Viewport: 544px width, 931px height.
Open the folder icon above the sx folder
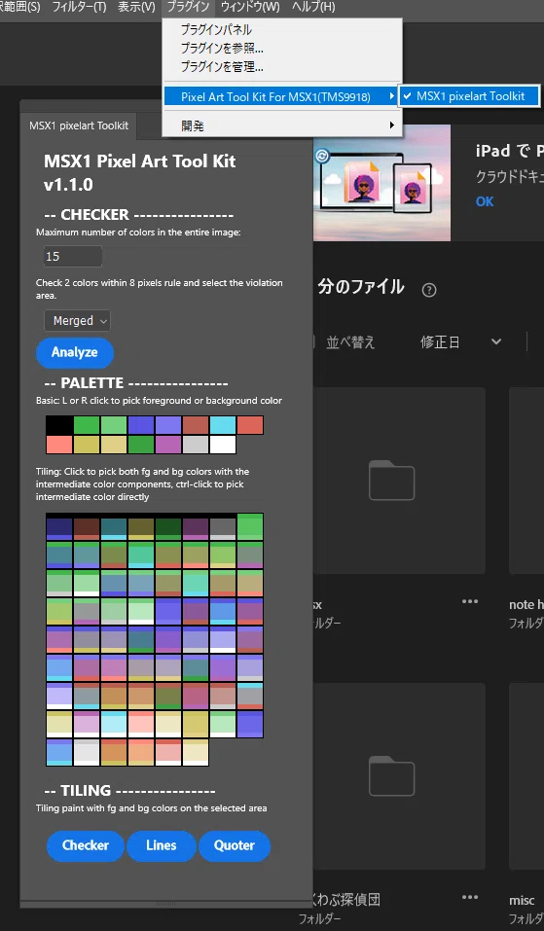(392, 481)
